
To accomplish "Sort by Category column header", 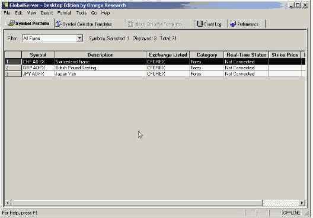I will [x=207, y=55].
